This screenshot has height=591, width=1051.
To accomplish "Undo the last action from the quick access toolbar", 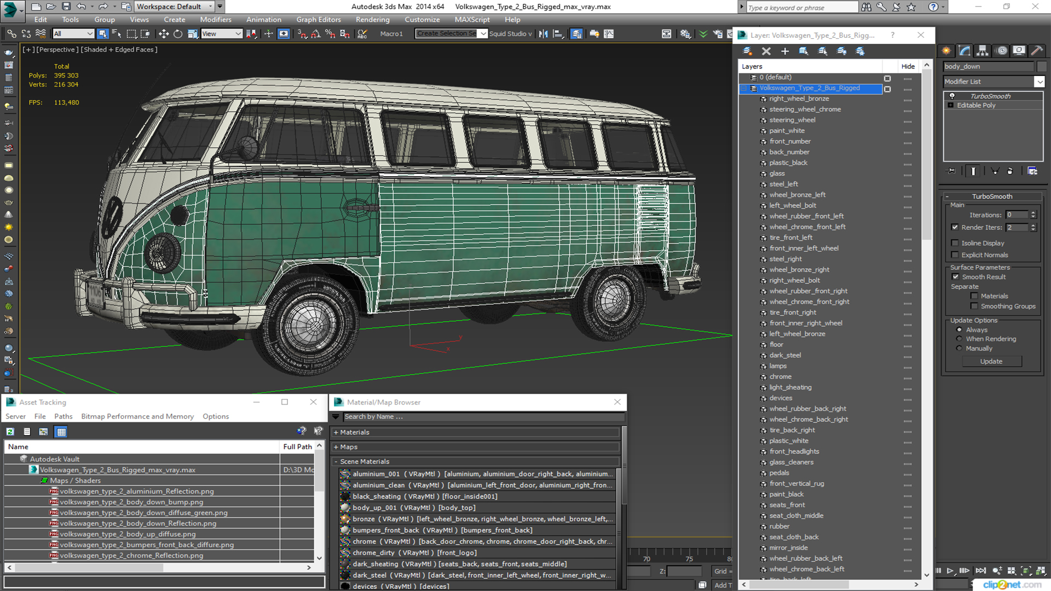I will pos(81,7).
